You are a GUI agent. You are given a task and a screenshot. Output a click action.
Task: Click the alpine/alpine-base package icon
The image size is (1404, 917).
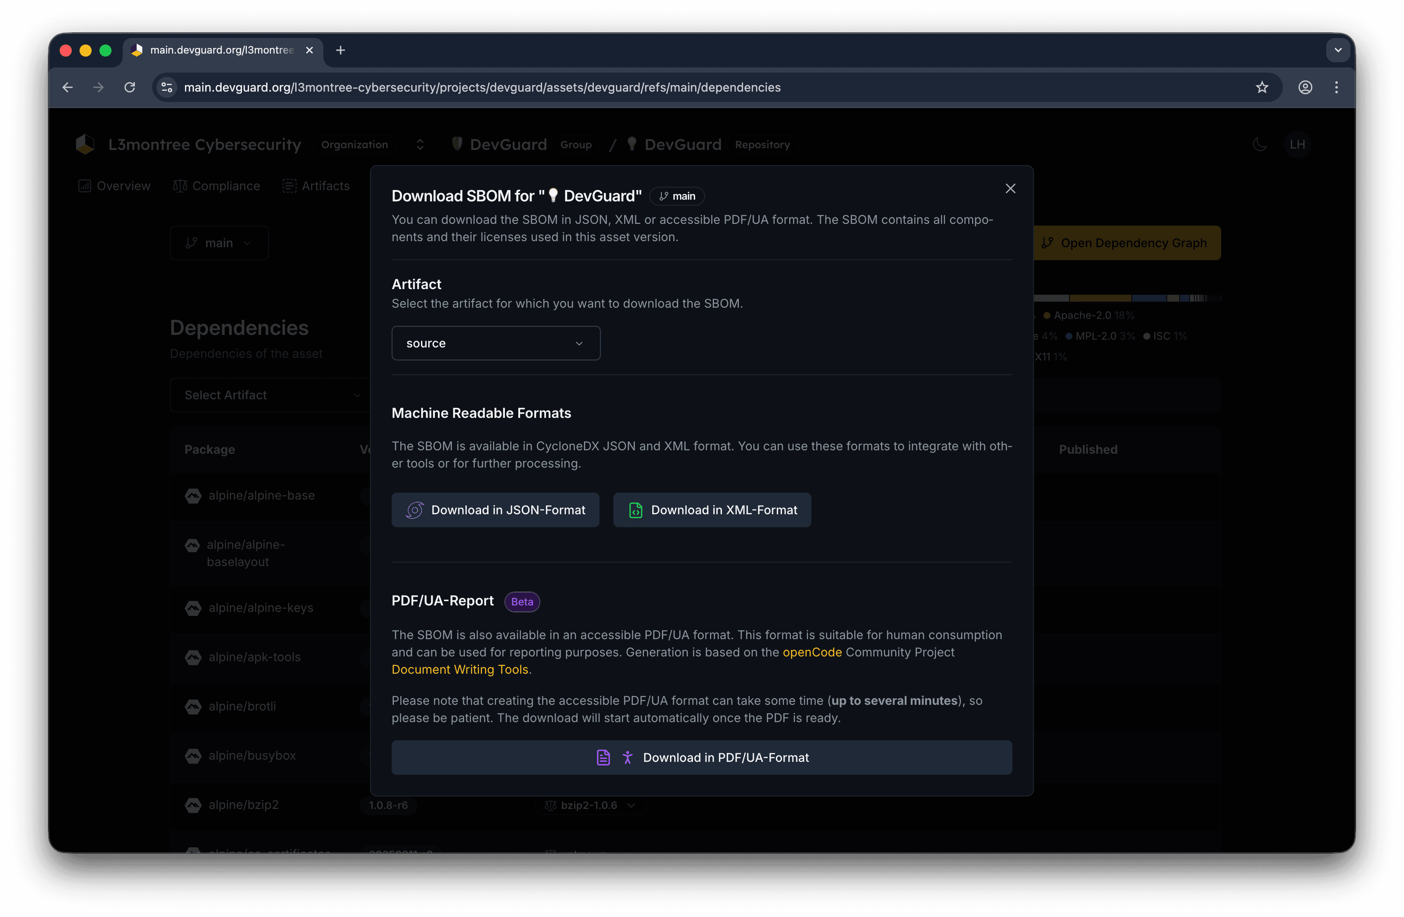click(193, 496)
